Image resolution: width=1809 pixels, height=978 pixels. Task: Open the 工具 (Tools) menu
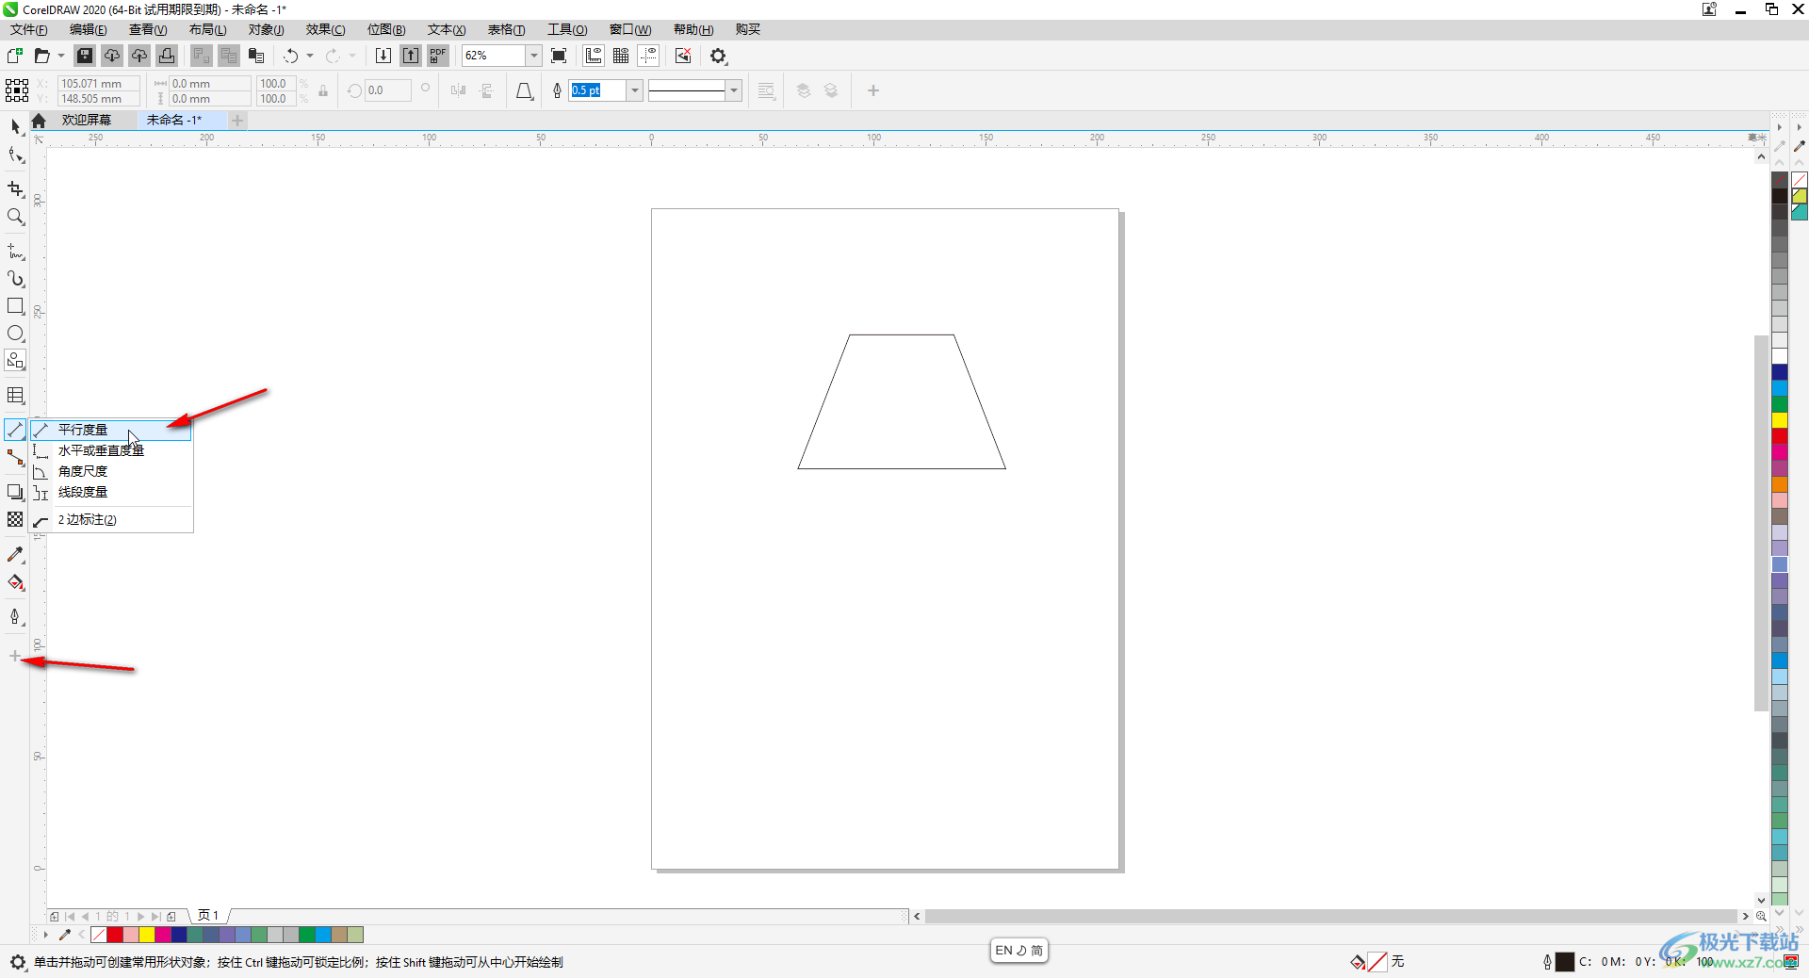click(x=567, y=29)
